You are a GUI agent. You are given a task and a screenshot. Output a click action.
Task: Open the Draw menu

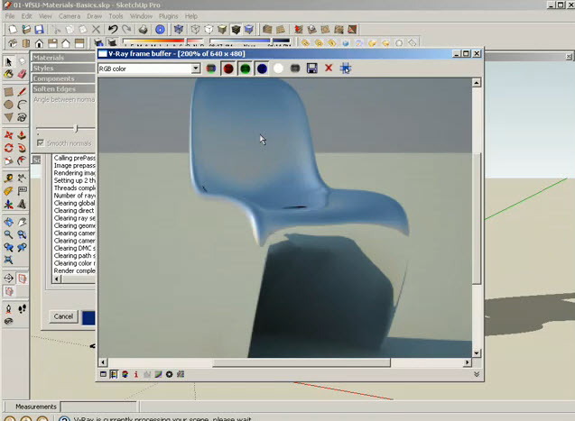tap(95, 16)
